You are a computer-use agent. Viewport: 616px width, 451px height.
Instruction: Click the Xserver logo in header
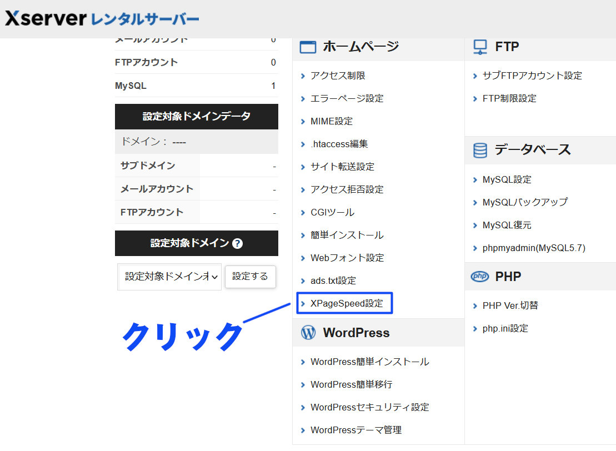(46, 18)
